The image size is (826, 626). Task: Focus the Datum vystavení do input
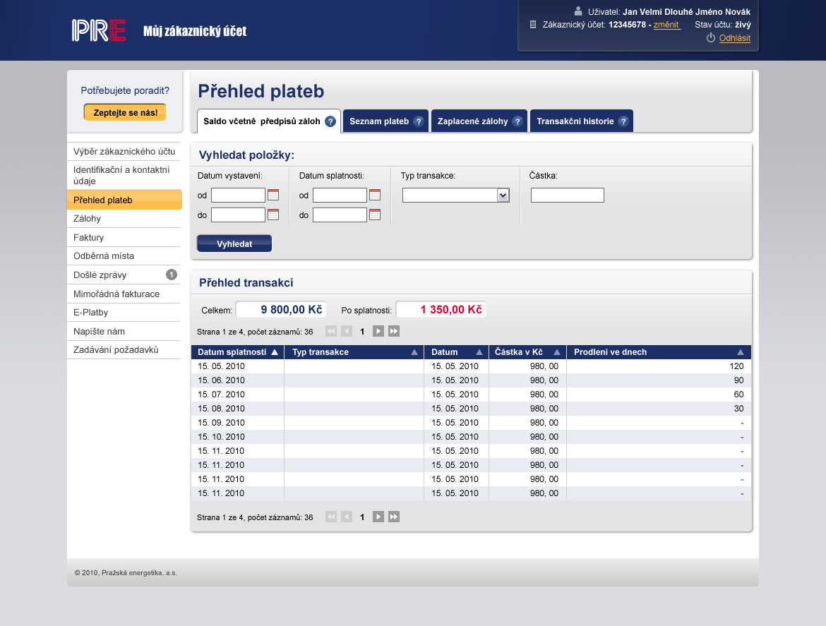[x=238, y=215]
